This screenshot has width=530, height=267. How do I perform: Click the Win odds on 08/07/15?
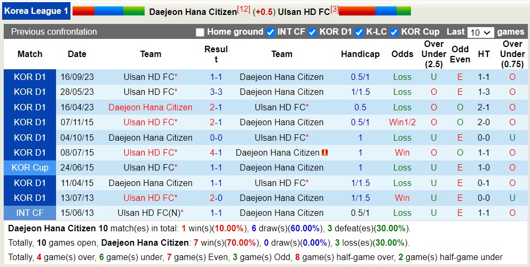pyautogui.click(x=402, y=152)
